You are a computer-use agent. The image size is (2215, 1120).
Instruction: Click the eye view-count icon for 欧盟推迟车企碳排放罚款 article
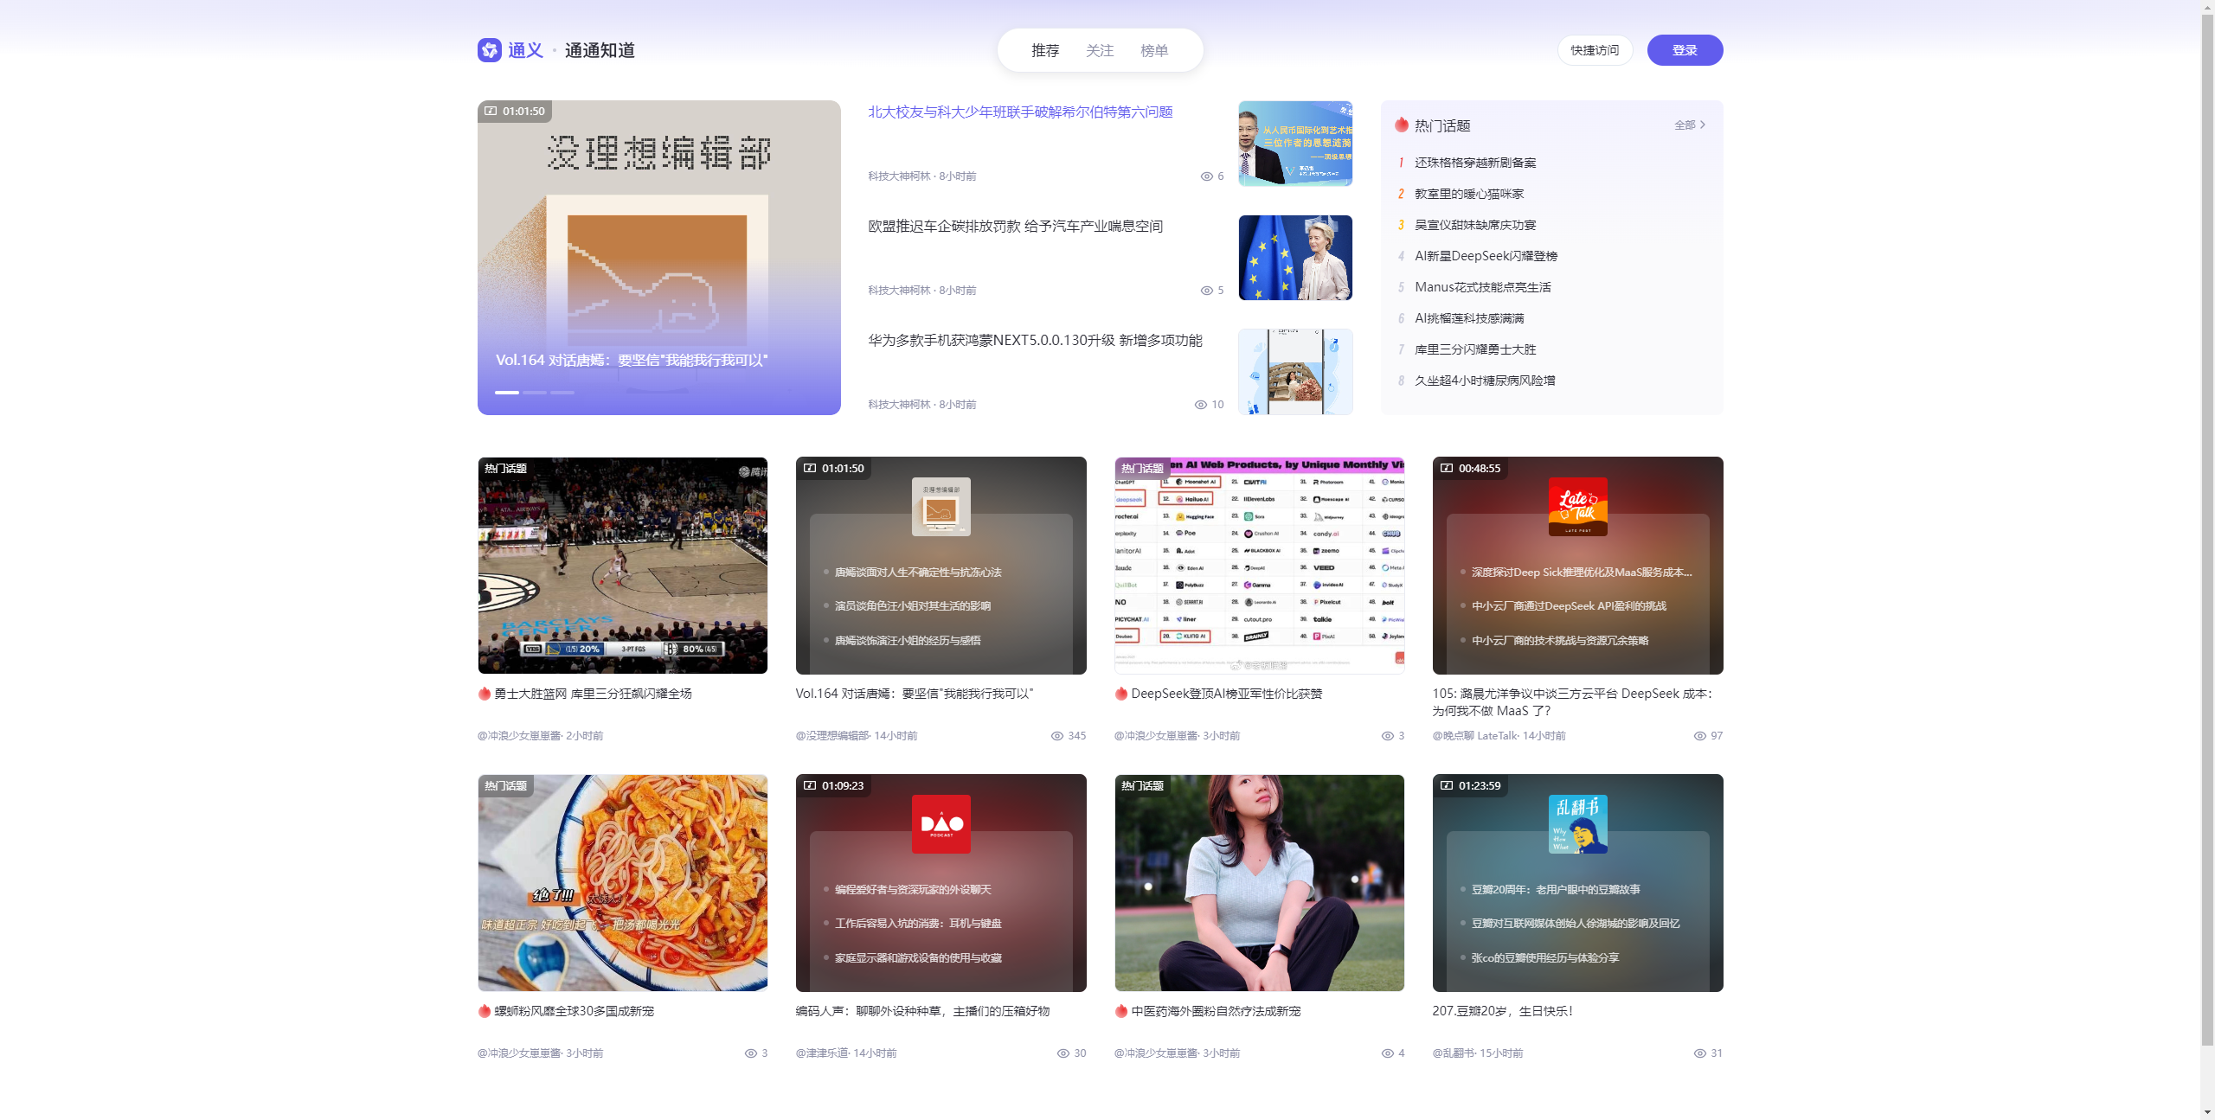(x=1206, y=291)
